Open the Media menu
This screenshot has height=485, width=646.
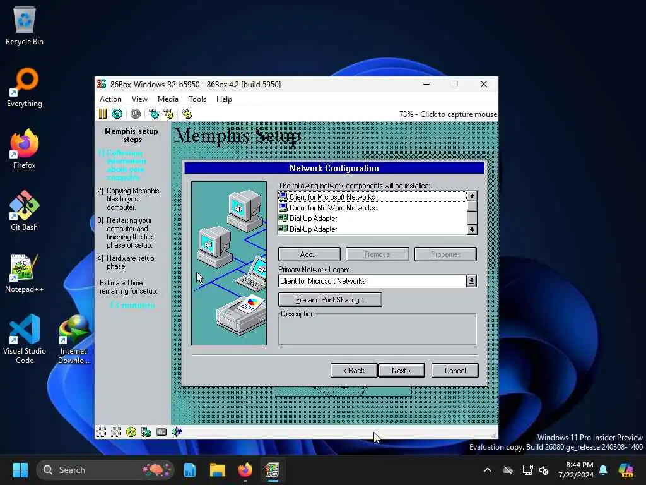(x=168, y=99)
